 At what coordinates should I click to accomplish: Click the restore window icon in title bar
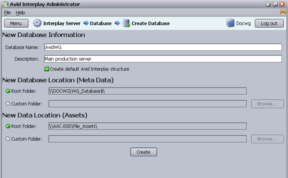click(x=268, y=4)
